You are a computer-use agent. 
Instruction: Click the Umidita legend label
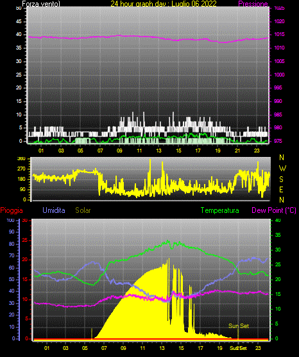tap(54, 210)
